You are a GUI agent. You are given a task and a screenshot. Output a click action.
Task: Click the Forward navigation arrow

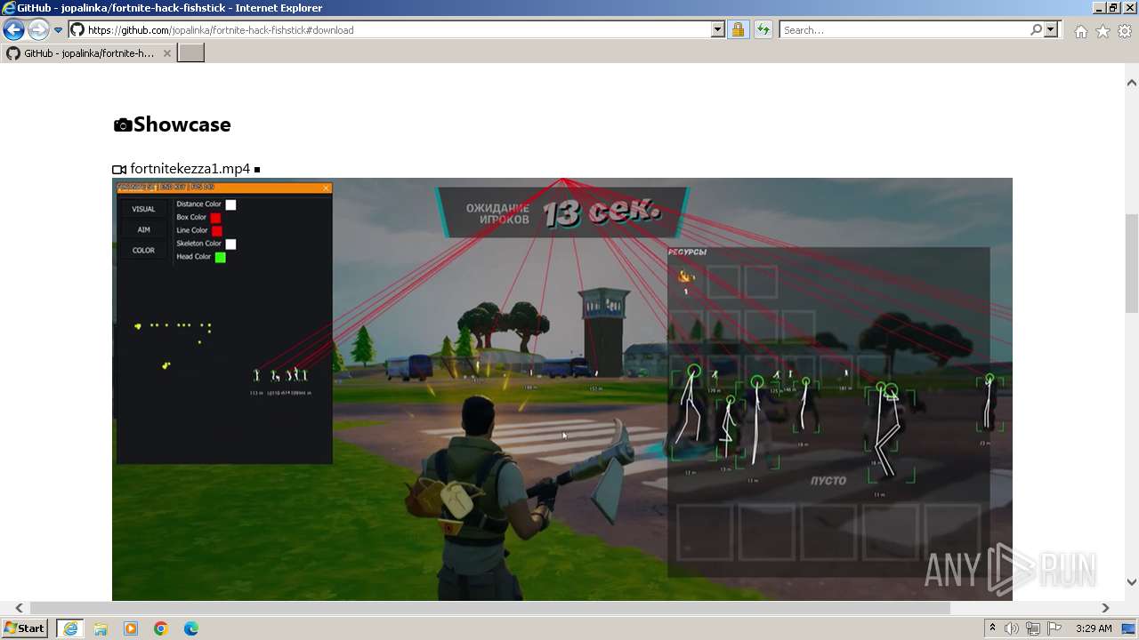(37, 29)
